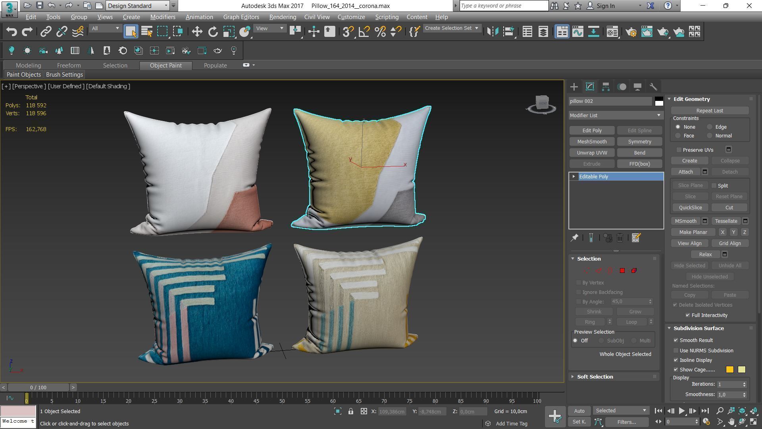Screen dimensions: 762x429
Task: Choose the Select and Scale tool
Action: point(229,32)
